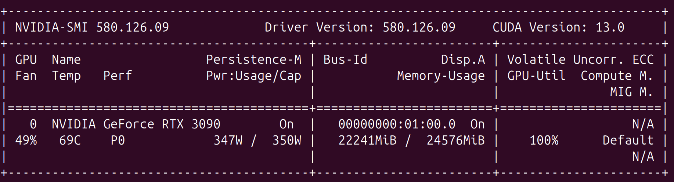Click the Pwr:Usage/Cap column header
Viewport: 674px width, 182px height.
click(x=253, y=76)
